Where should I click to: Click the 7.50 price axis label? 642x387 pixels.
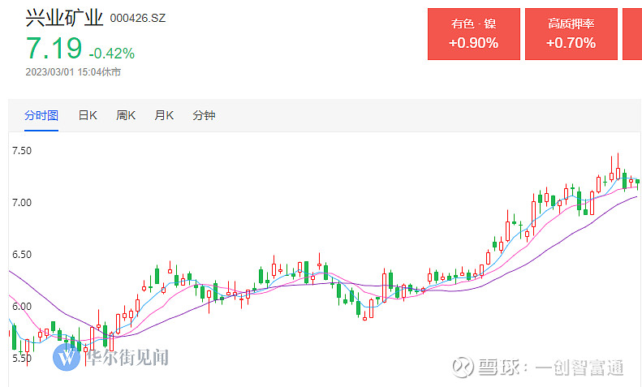[22, 151]
